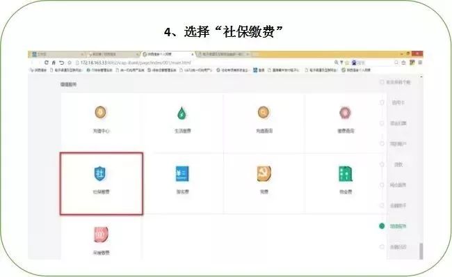Viewport: 452px width, 277px height.
Task: Select the gold coin 充值中心 icon
Action: [100, 112]
